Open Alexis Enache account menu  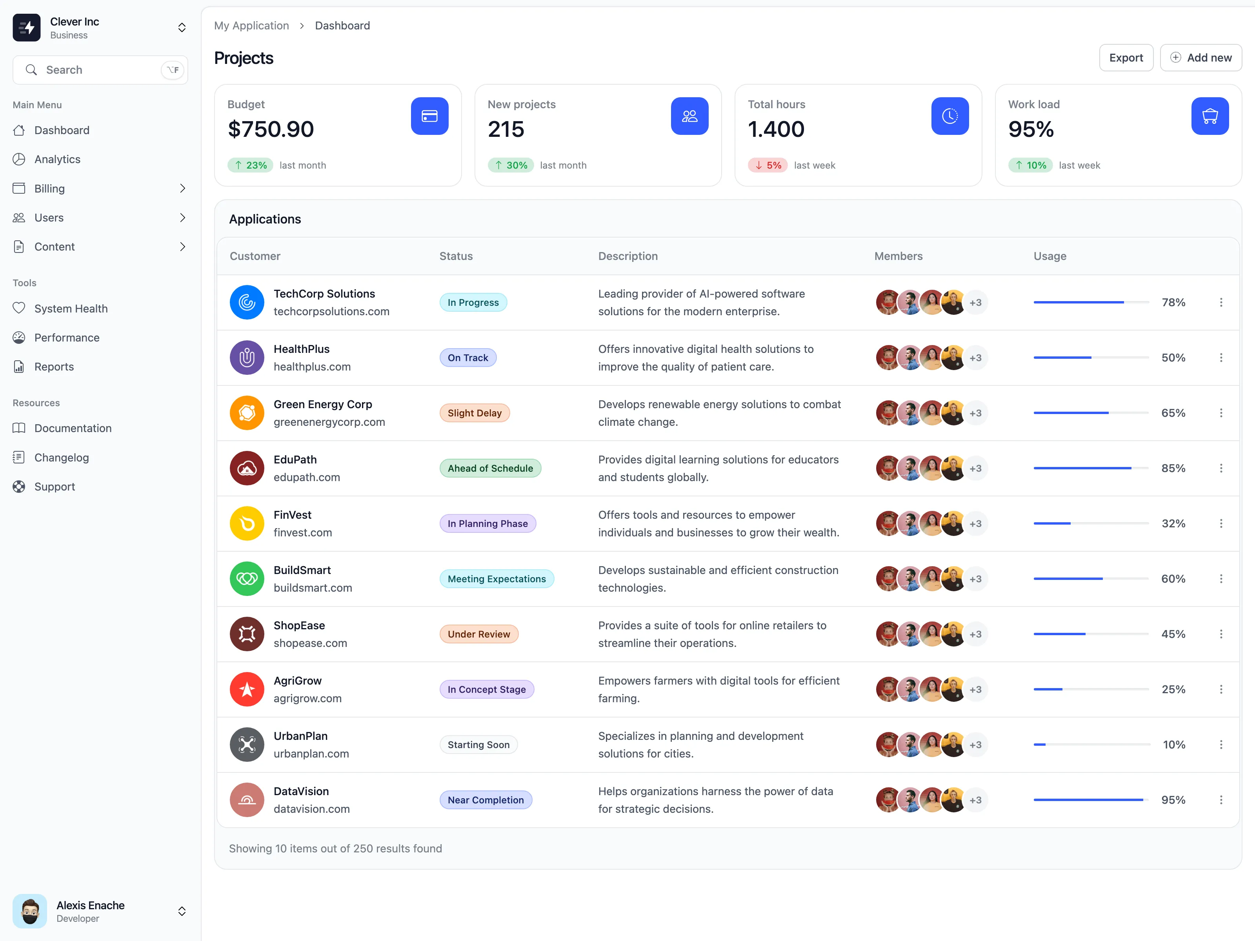[182, 911]
